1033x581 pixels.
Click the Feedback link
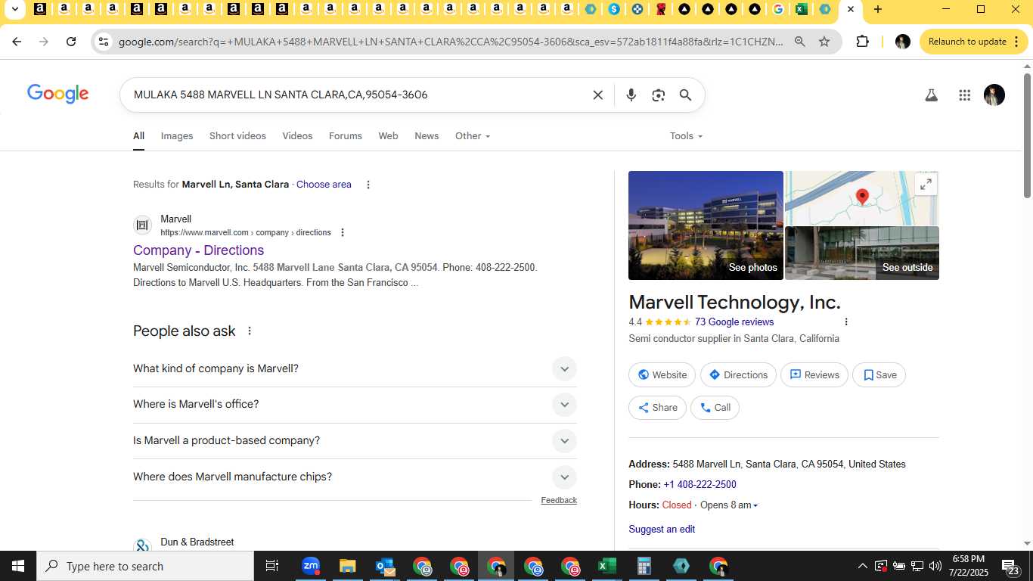(x=559, y=501)
